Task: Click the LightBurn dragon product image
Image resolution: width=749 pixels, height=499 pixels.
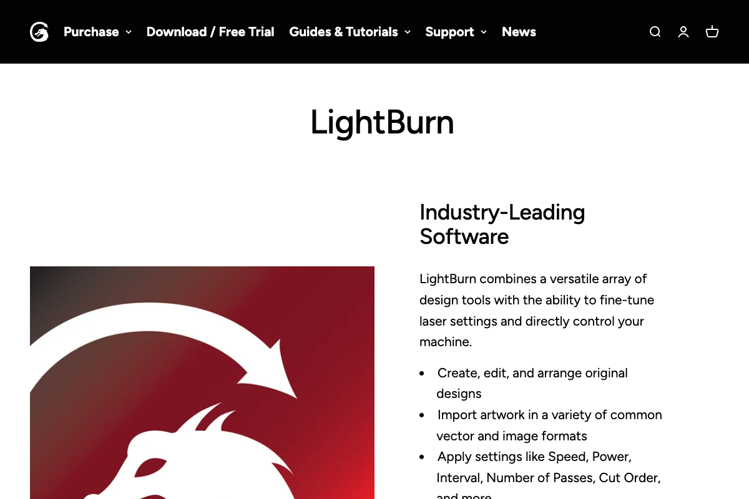Action: click(x=202, y=382)
